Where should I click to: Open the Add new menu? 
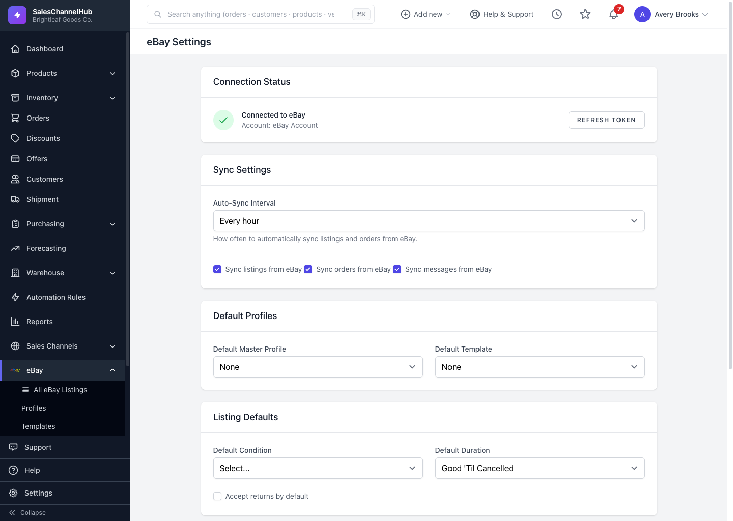(426, 14)
